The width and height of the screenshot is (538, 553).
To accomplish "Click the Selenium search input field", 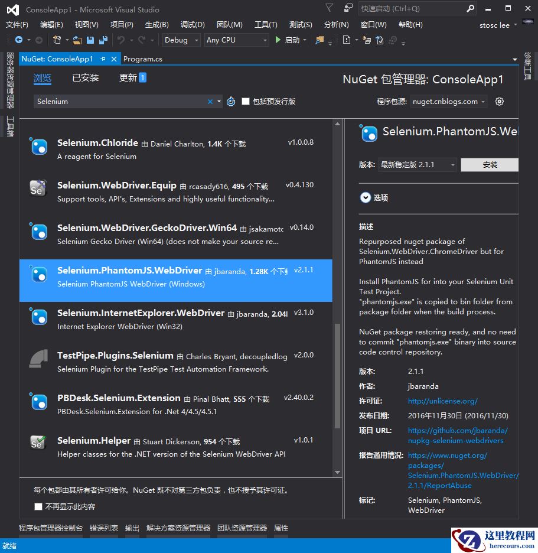I will point(120,102).
